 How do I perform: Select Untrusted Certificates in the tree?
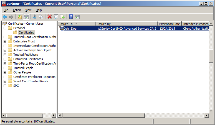tap(28, 59)
